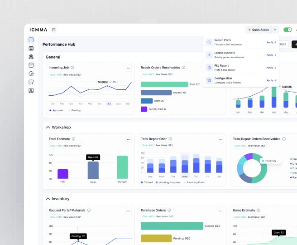Open more options on Purchase Orders card
This screenshot has height=245, width=297.
(220, 211)
